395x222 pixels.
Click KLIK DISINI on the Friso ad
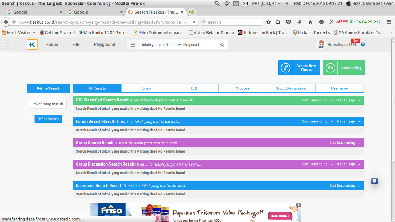pyautogui.click(x=281, y=216)
